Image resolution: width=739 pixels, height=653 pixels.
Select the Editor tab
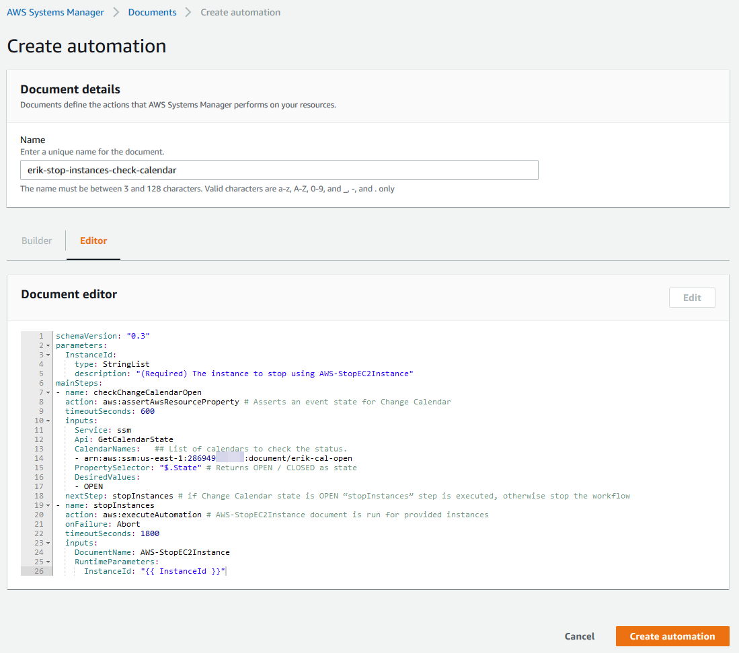tap(93, 241)
